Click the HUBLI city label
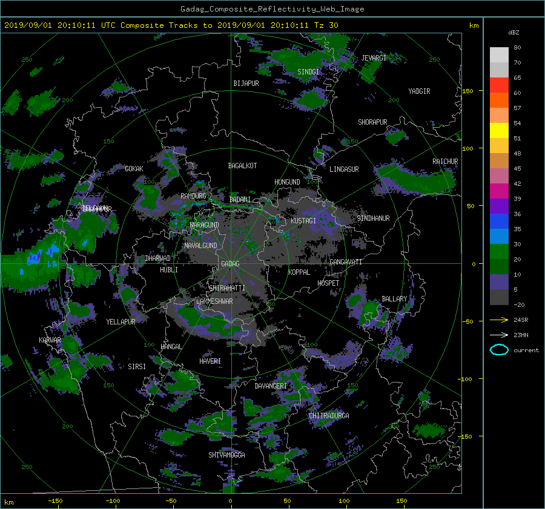This screenshot has height=509, width=545. click(169, 270)
